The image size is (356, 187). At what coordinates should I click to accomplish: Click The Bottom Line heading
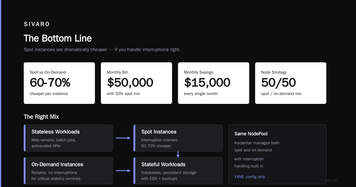[58, 38]
